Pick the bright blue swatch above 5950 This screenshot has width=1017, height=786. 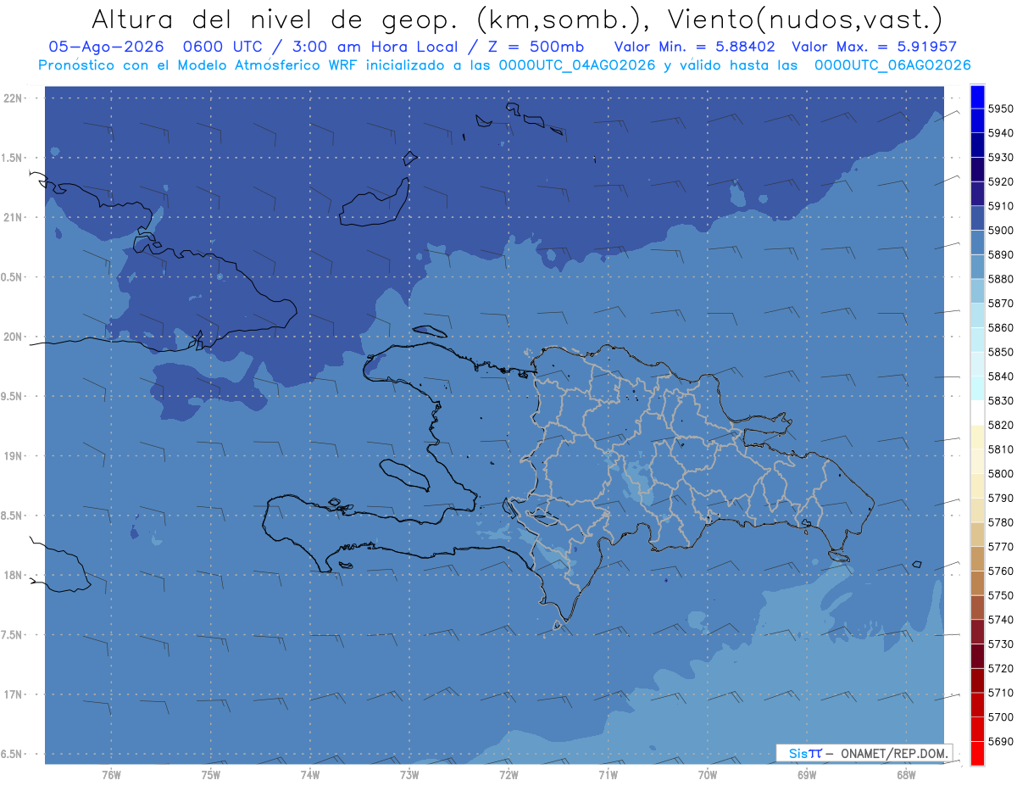click(977, 97)
